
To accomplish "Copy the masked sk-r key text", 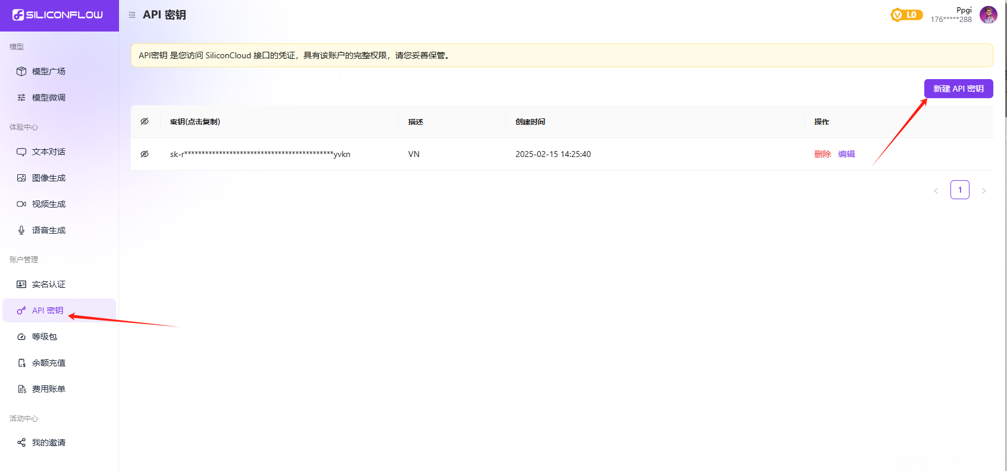I will 260,154.
